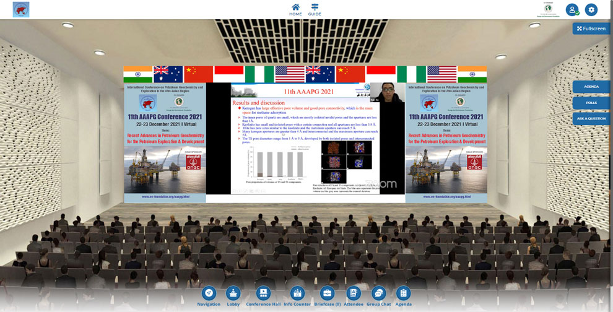Open the settings gear icon
This screenshot has width=613, height=312.
tap(591, 10)
